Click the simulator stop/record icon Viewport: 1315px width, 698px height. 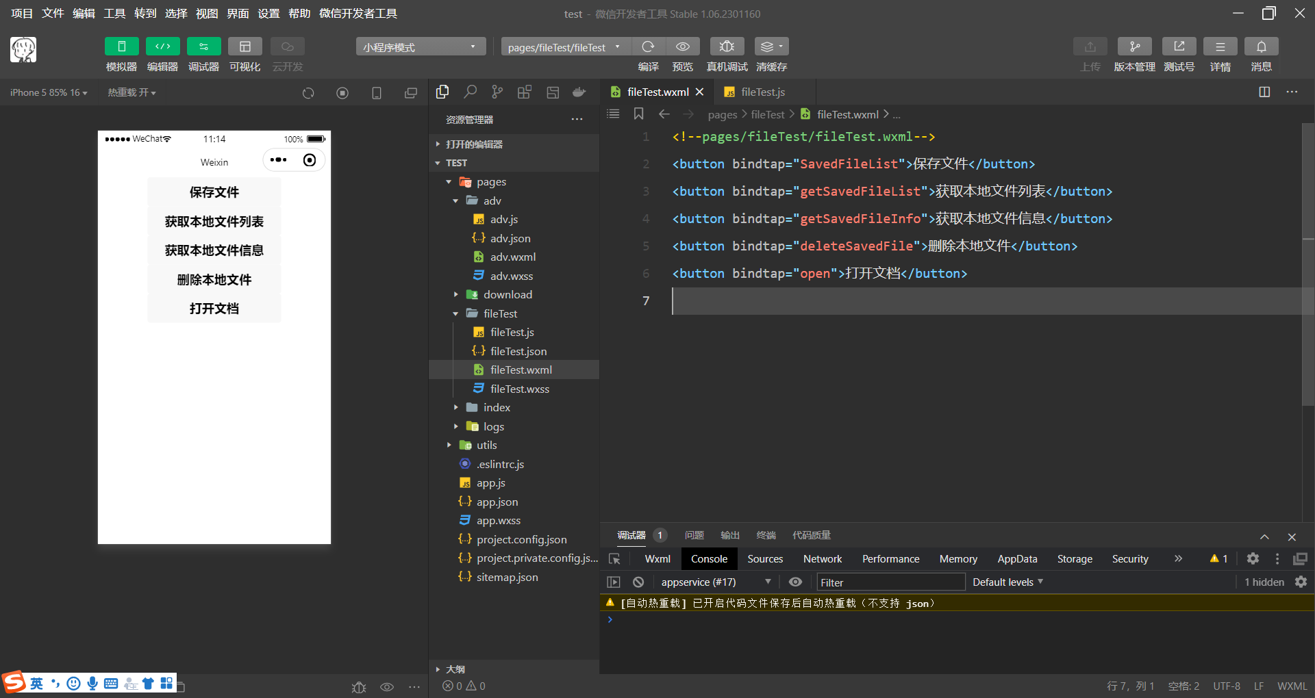tap(342, 93)
